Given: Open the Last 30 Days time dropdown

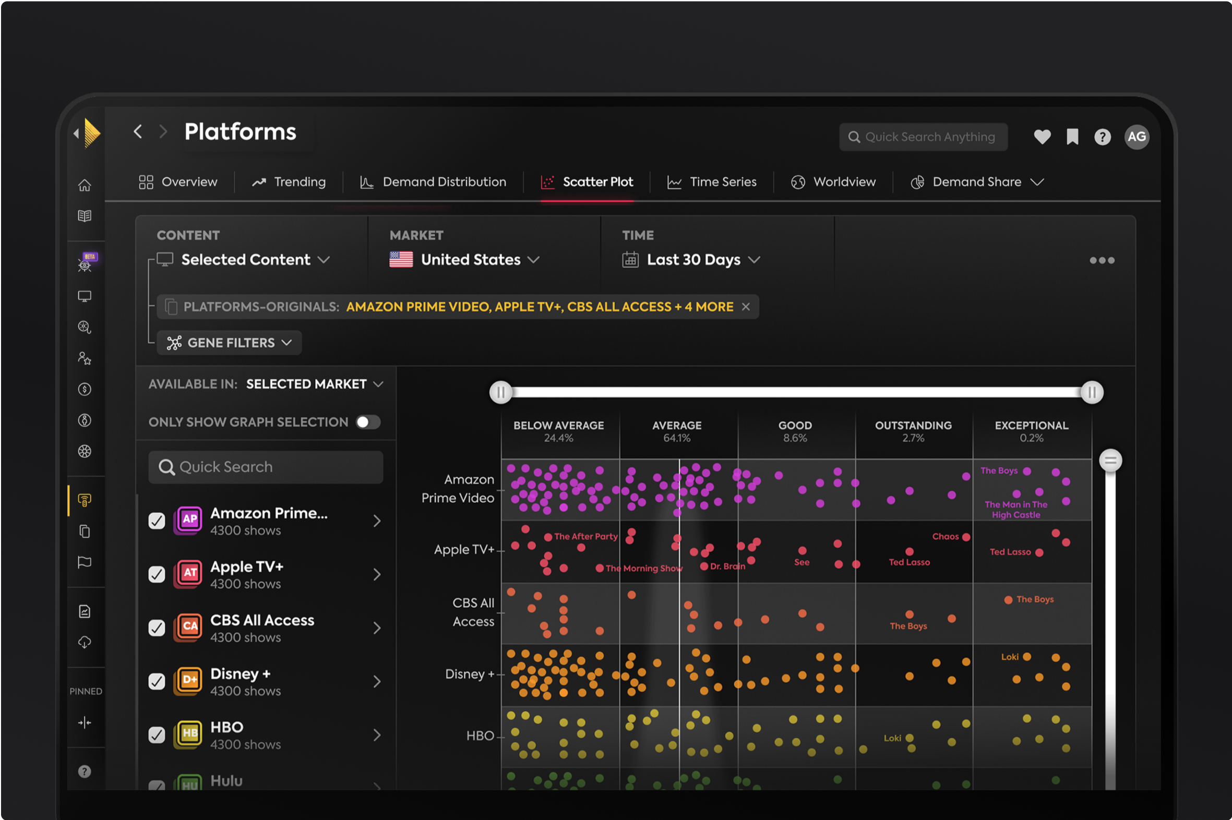Looking at the screenshot, I should 691,259.
